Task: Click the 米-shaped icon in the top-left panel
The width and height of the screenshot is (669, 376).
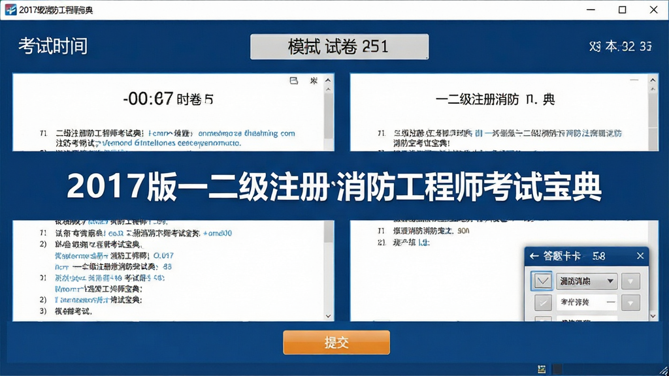Action: [314, 80]
